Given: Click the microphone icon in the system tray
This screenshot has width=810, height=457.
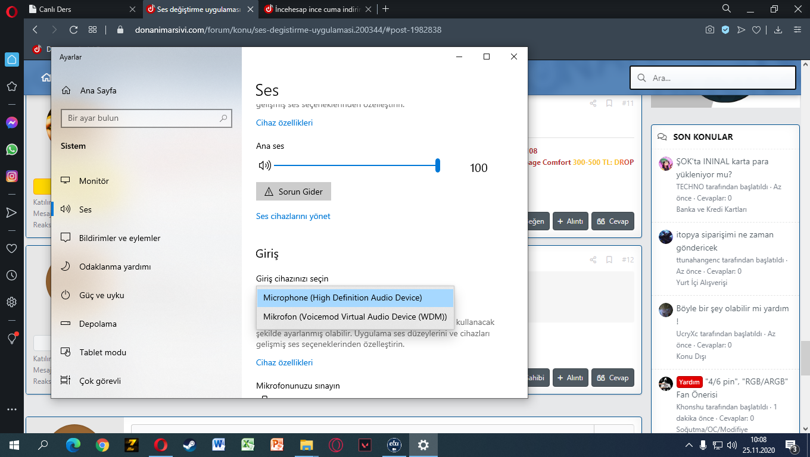Looking at the screenshot, I should coord(703,445).
